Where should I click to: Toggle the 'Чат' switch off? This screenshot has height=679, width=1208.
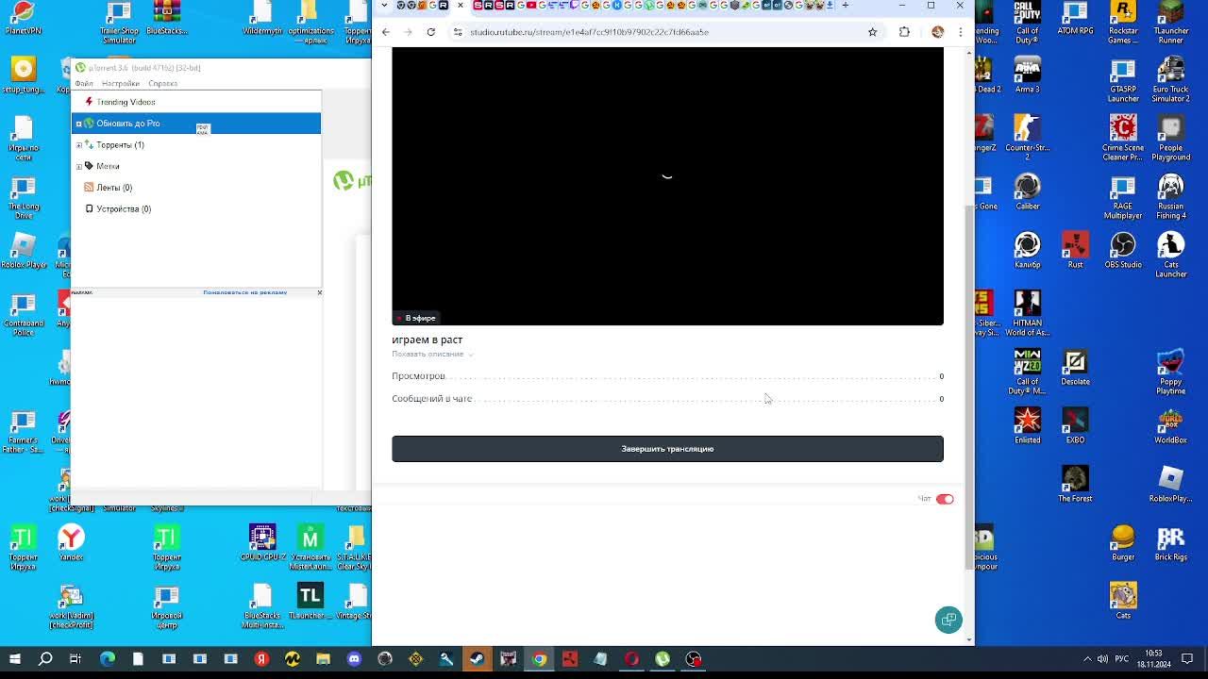[x=945, y=499]
